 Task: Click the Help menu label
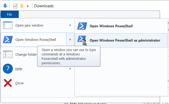click(x=19, y=69)
